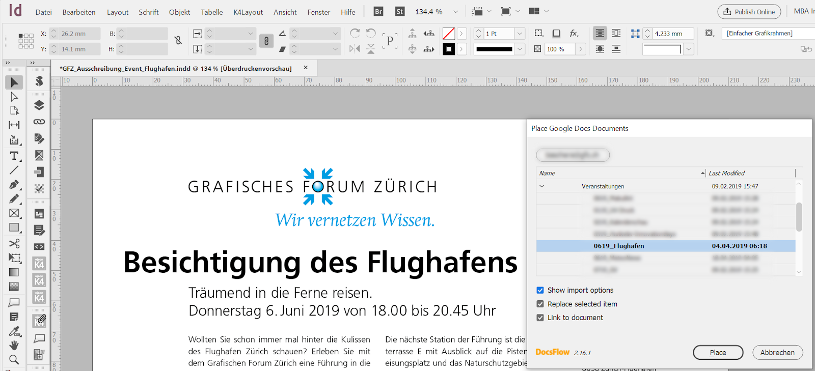Viewport: 815px width, 371px height.
Task: Open the opacity slider arrow
Action: point(581,49)
